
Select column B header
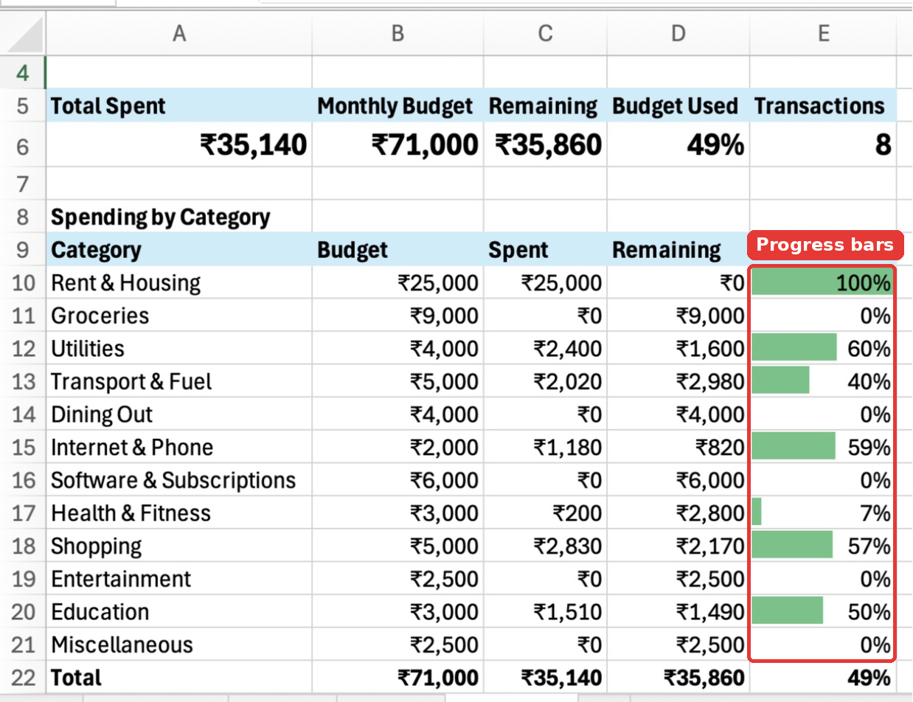point(398,33)
